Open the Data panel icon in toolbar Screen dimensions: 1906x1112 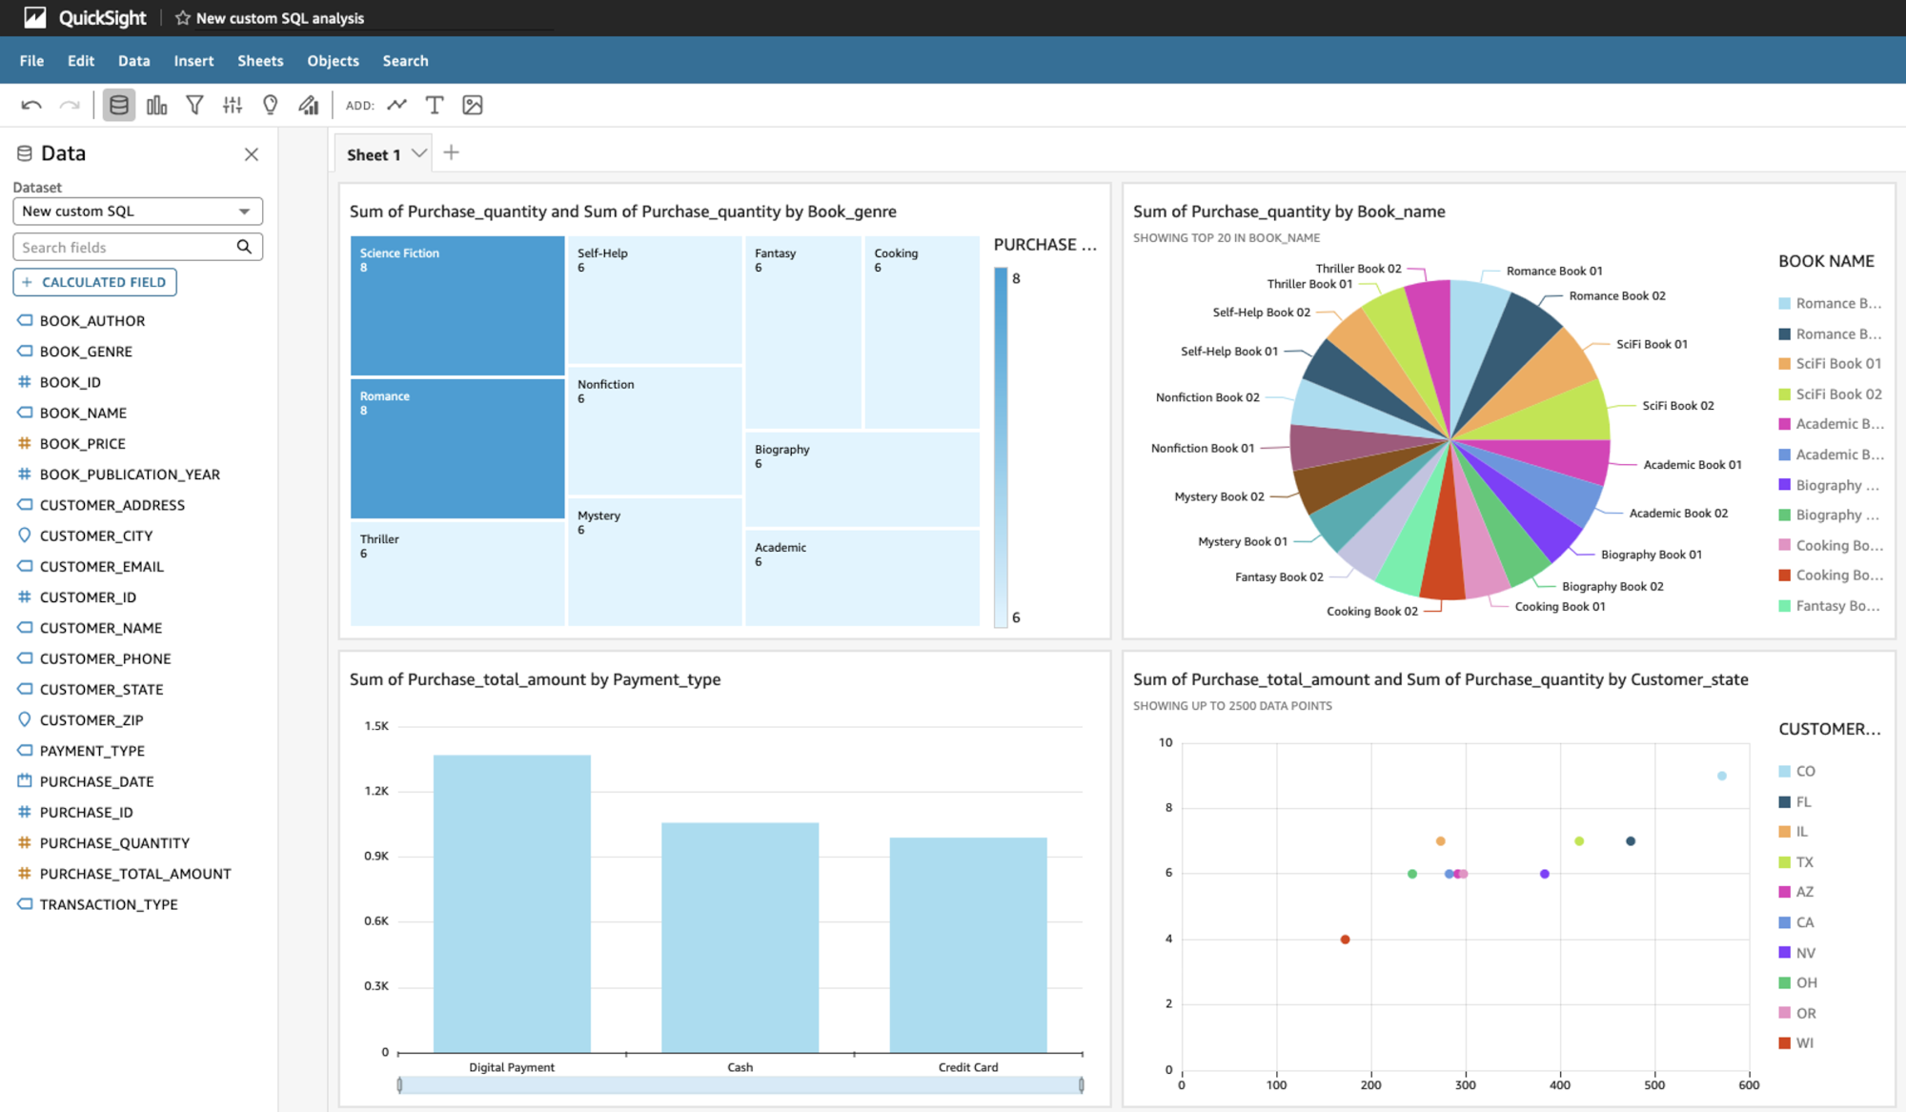[118, 105]
